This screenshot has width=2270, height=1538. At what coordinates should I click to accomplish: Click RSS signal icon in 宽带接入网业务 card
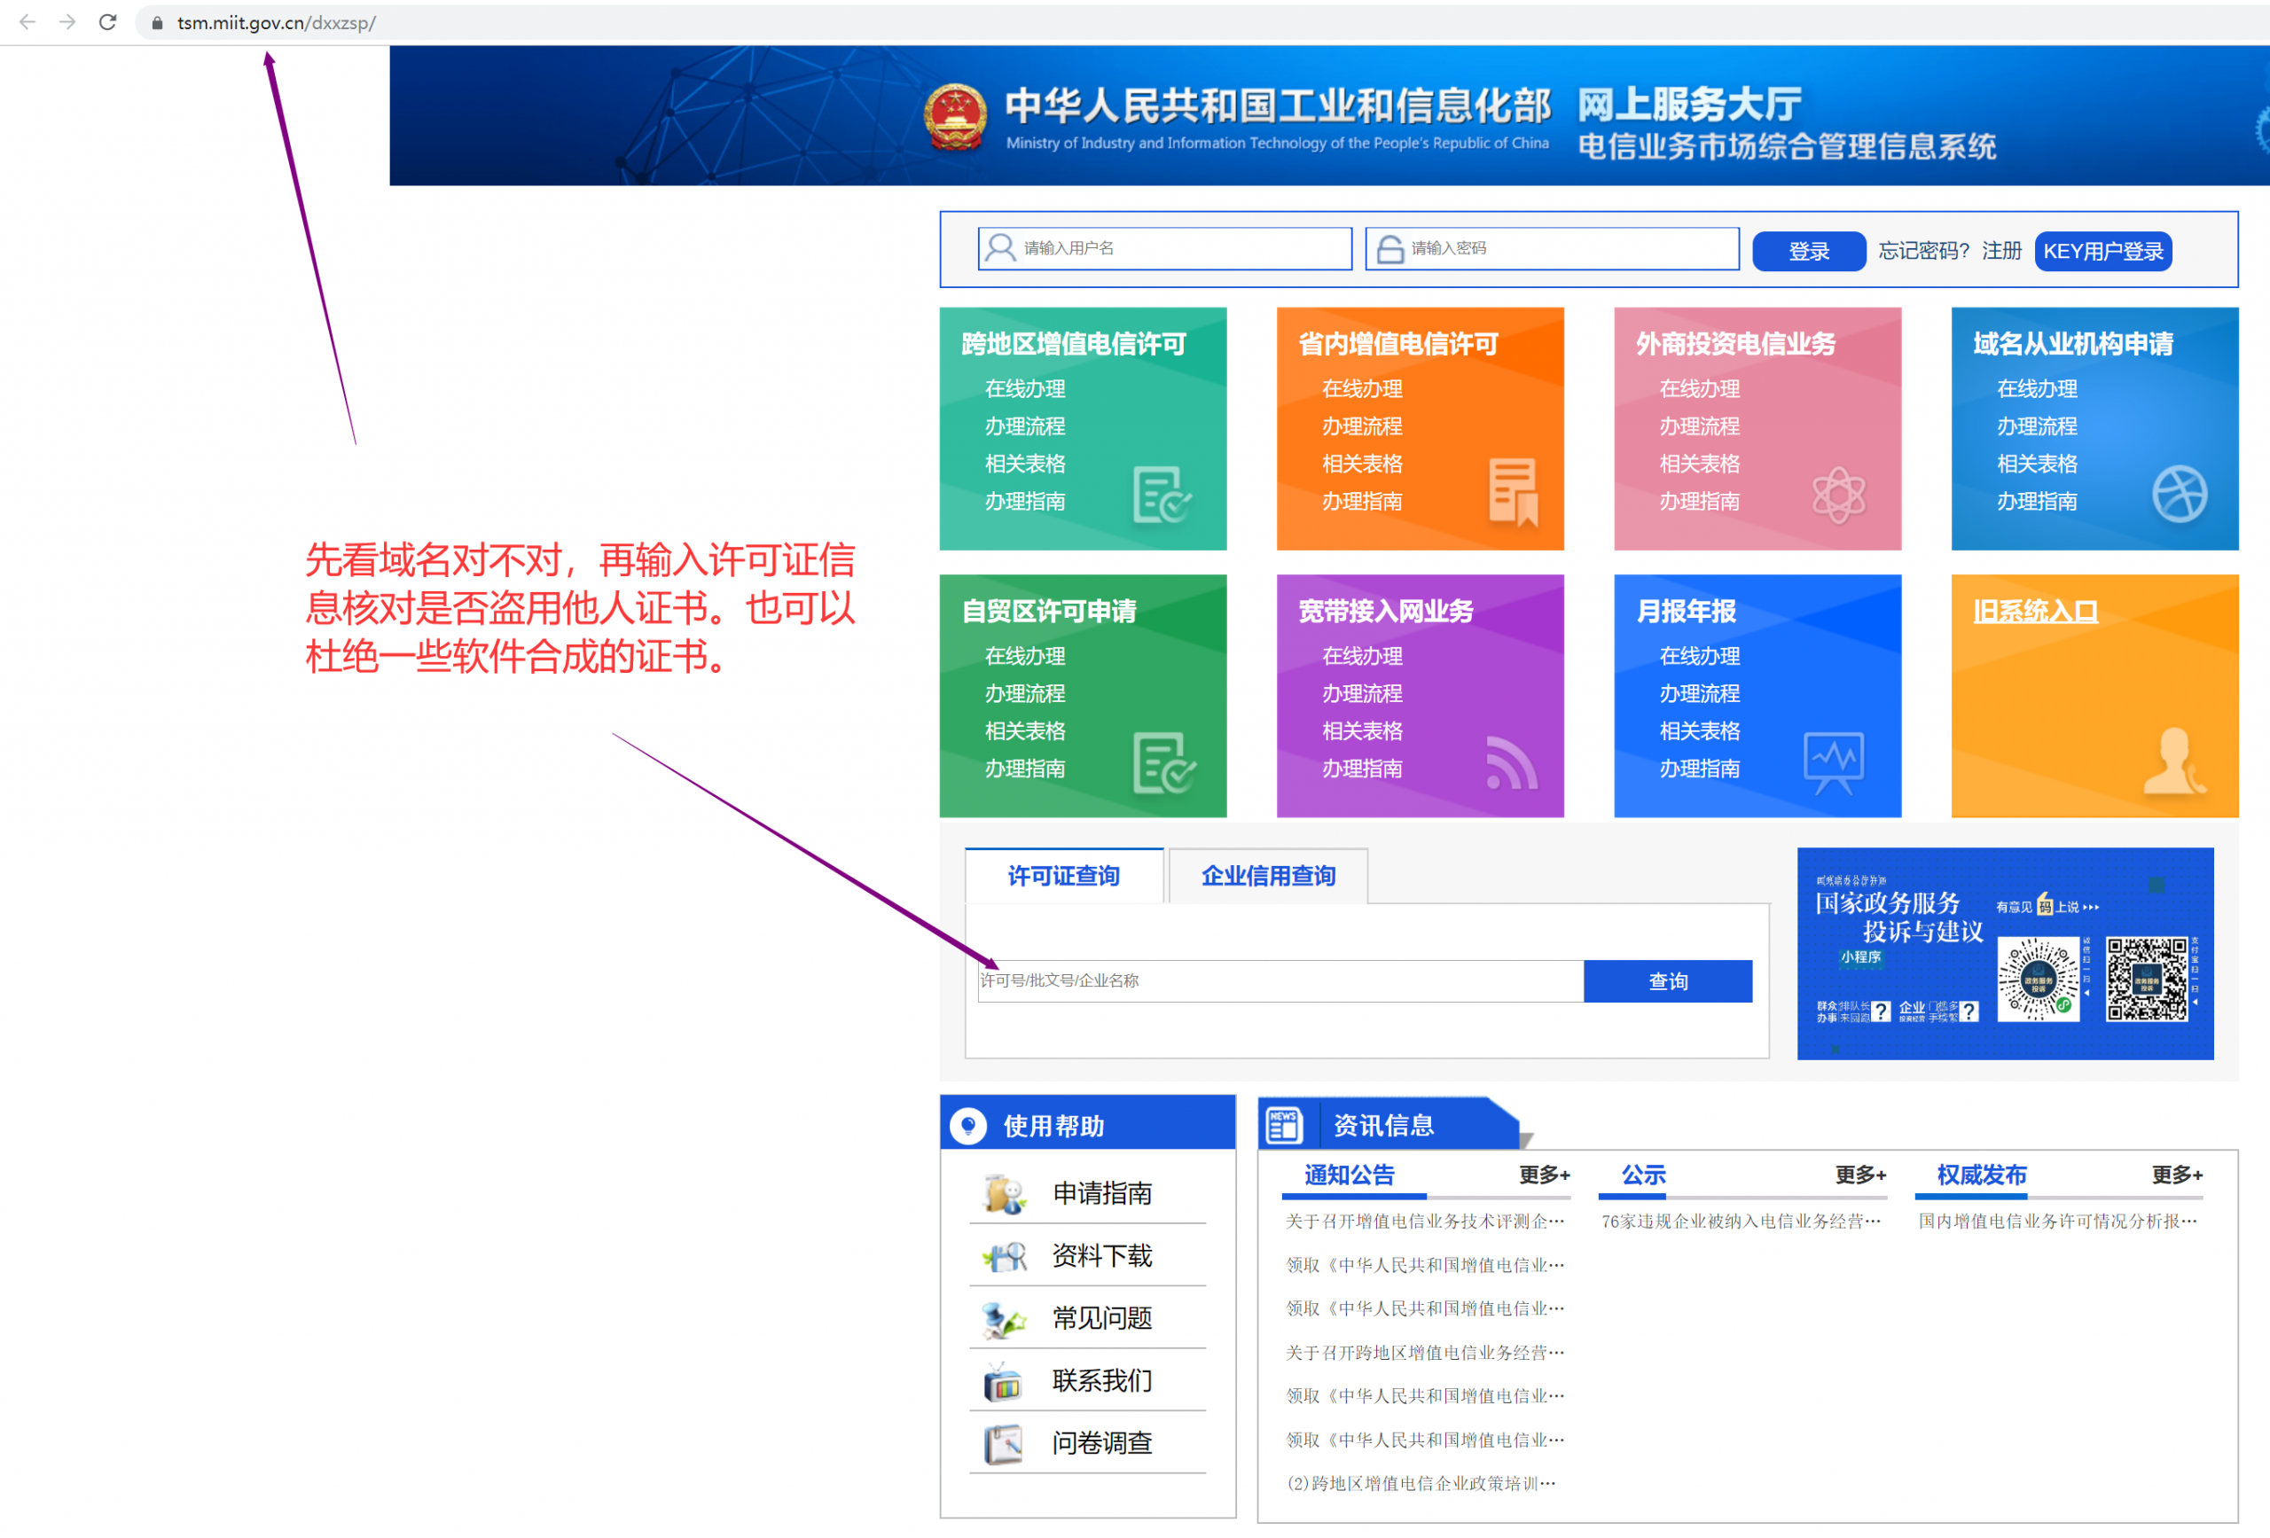point(1511,761)
